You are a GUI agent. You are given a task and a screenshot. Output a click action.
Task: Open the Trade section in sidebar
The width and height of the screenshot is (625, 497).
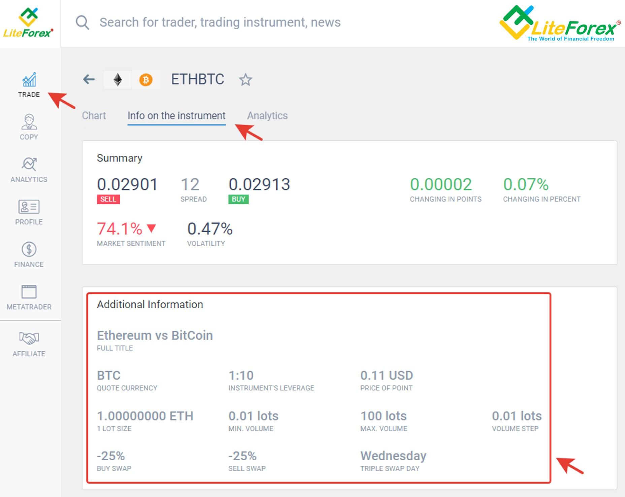[x=29, y=85]
